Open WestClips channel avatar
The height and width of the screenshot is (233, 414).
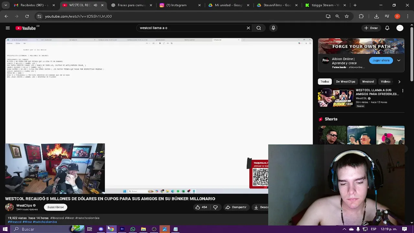click(x=9, y=207)
